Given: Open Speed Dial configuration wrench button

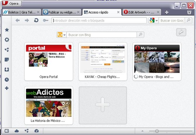Looking at the screenshot, I should tap(181, 32).
